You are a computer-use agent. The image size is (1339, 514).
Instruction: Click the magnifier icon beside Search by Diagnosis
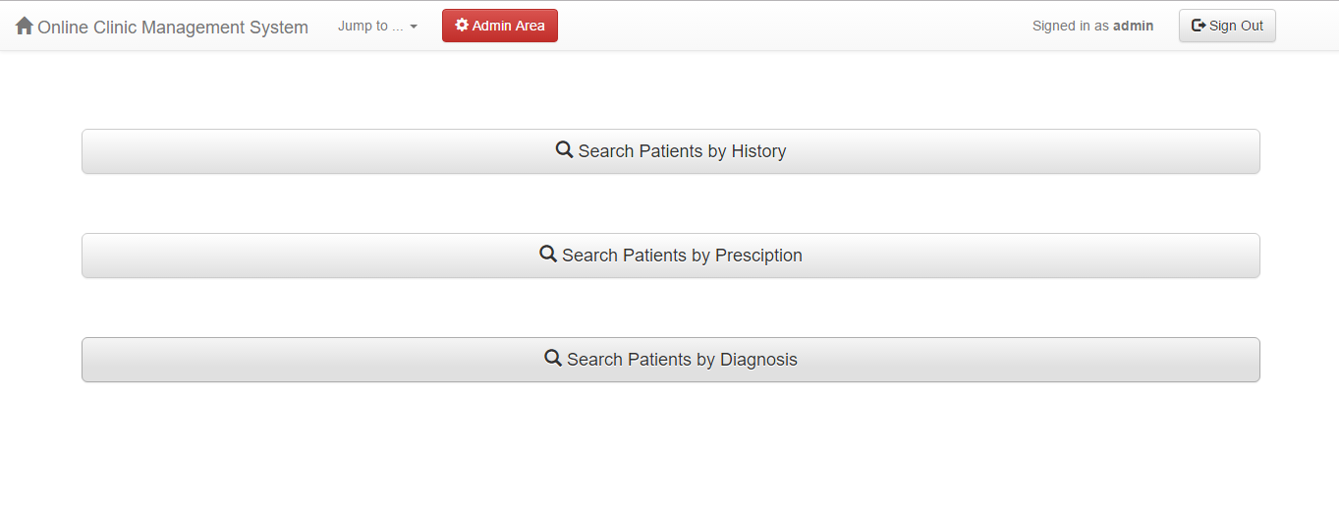pyautogui.click(x=553, y=359)
